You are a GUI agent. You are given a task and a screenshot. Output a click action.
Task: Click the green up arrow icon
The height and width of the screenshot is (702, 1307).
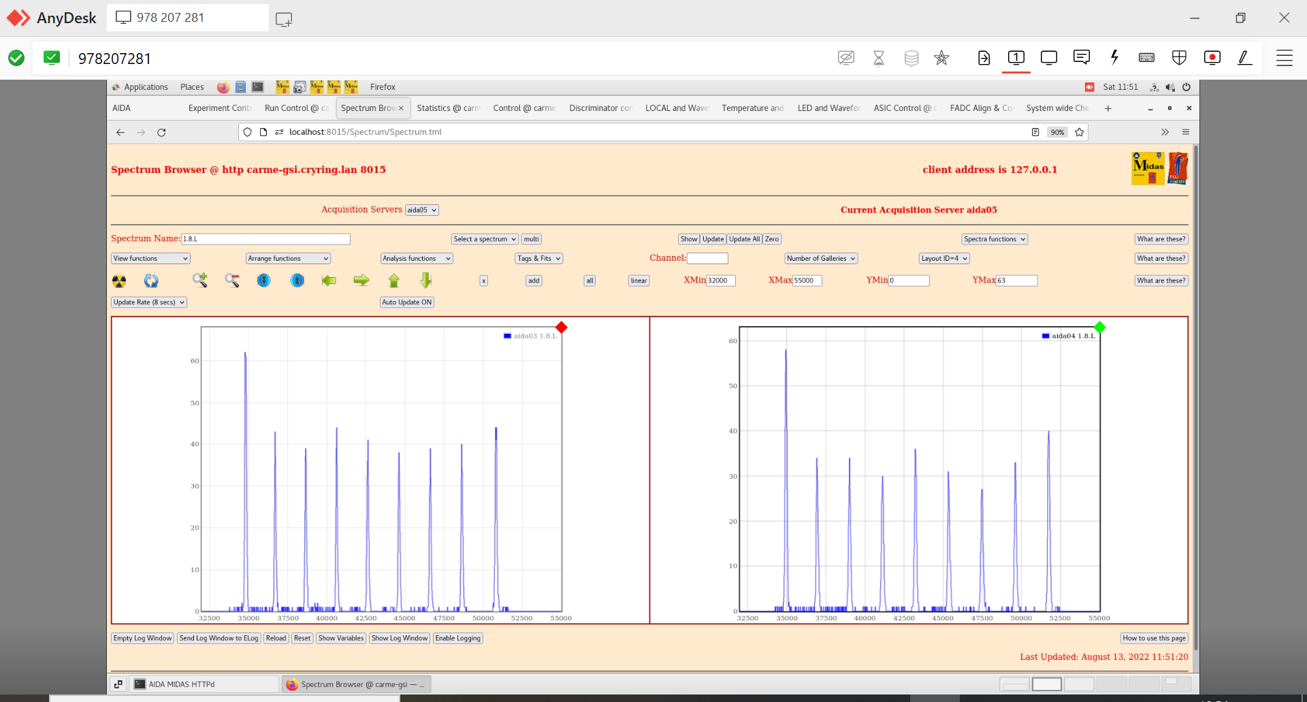(394, 281)
